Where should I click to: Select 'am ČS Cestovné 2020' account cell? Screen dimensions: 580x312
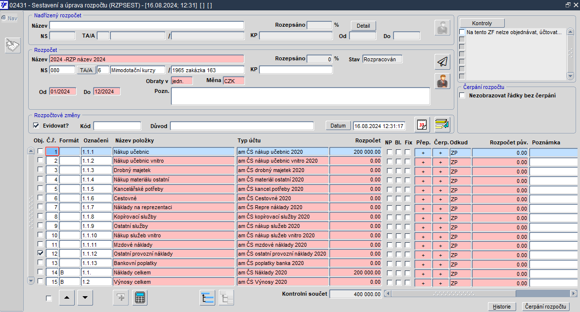coord(283,198)
